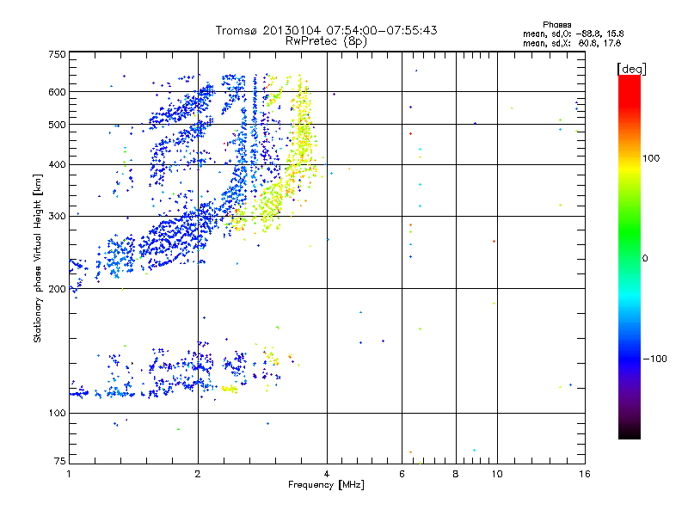Click x-axis tick label '1'

[69, 474]
